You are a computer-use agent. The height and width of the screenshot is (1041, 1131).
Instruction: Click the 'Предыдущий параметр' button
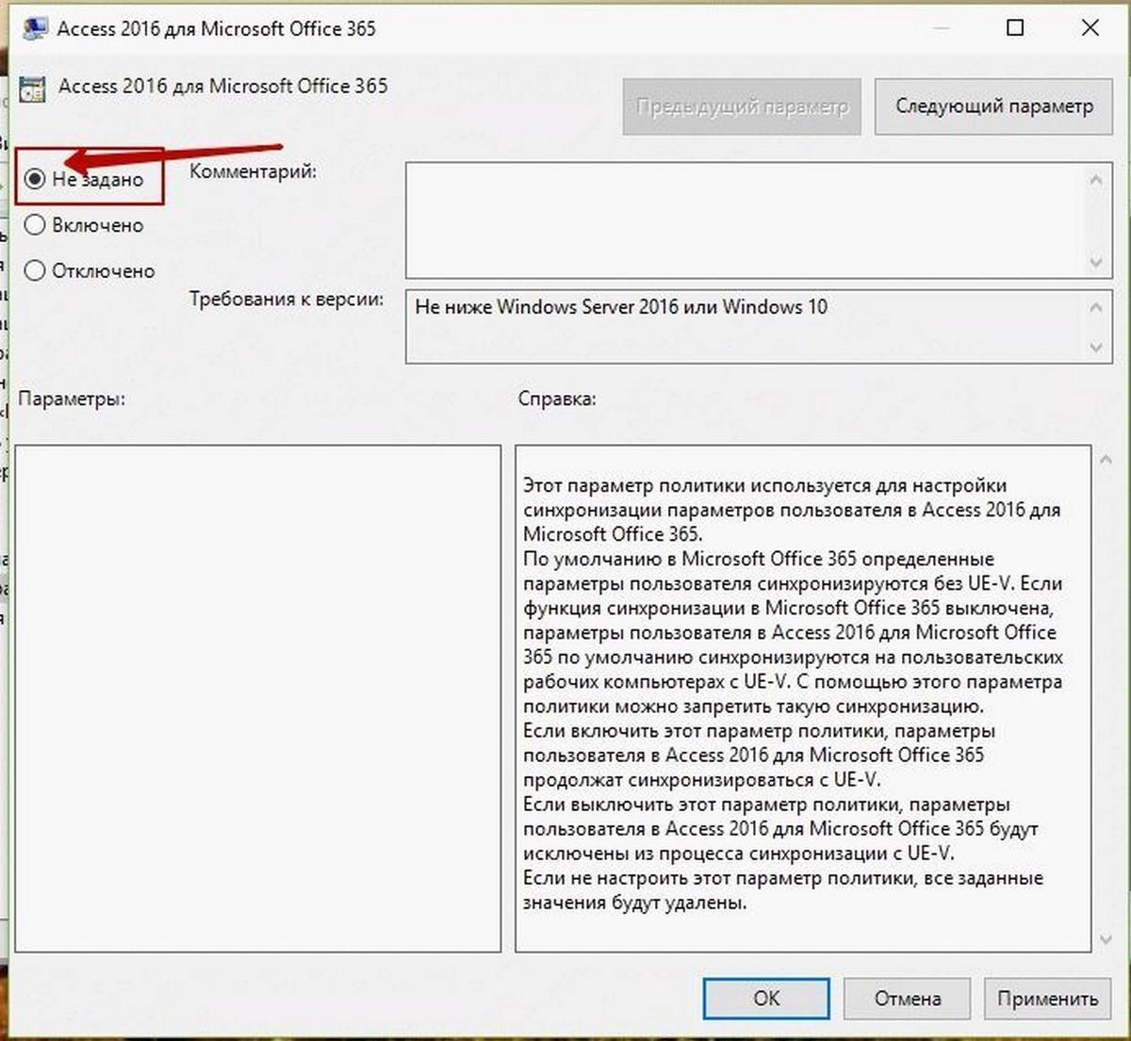pos(742,106)
